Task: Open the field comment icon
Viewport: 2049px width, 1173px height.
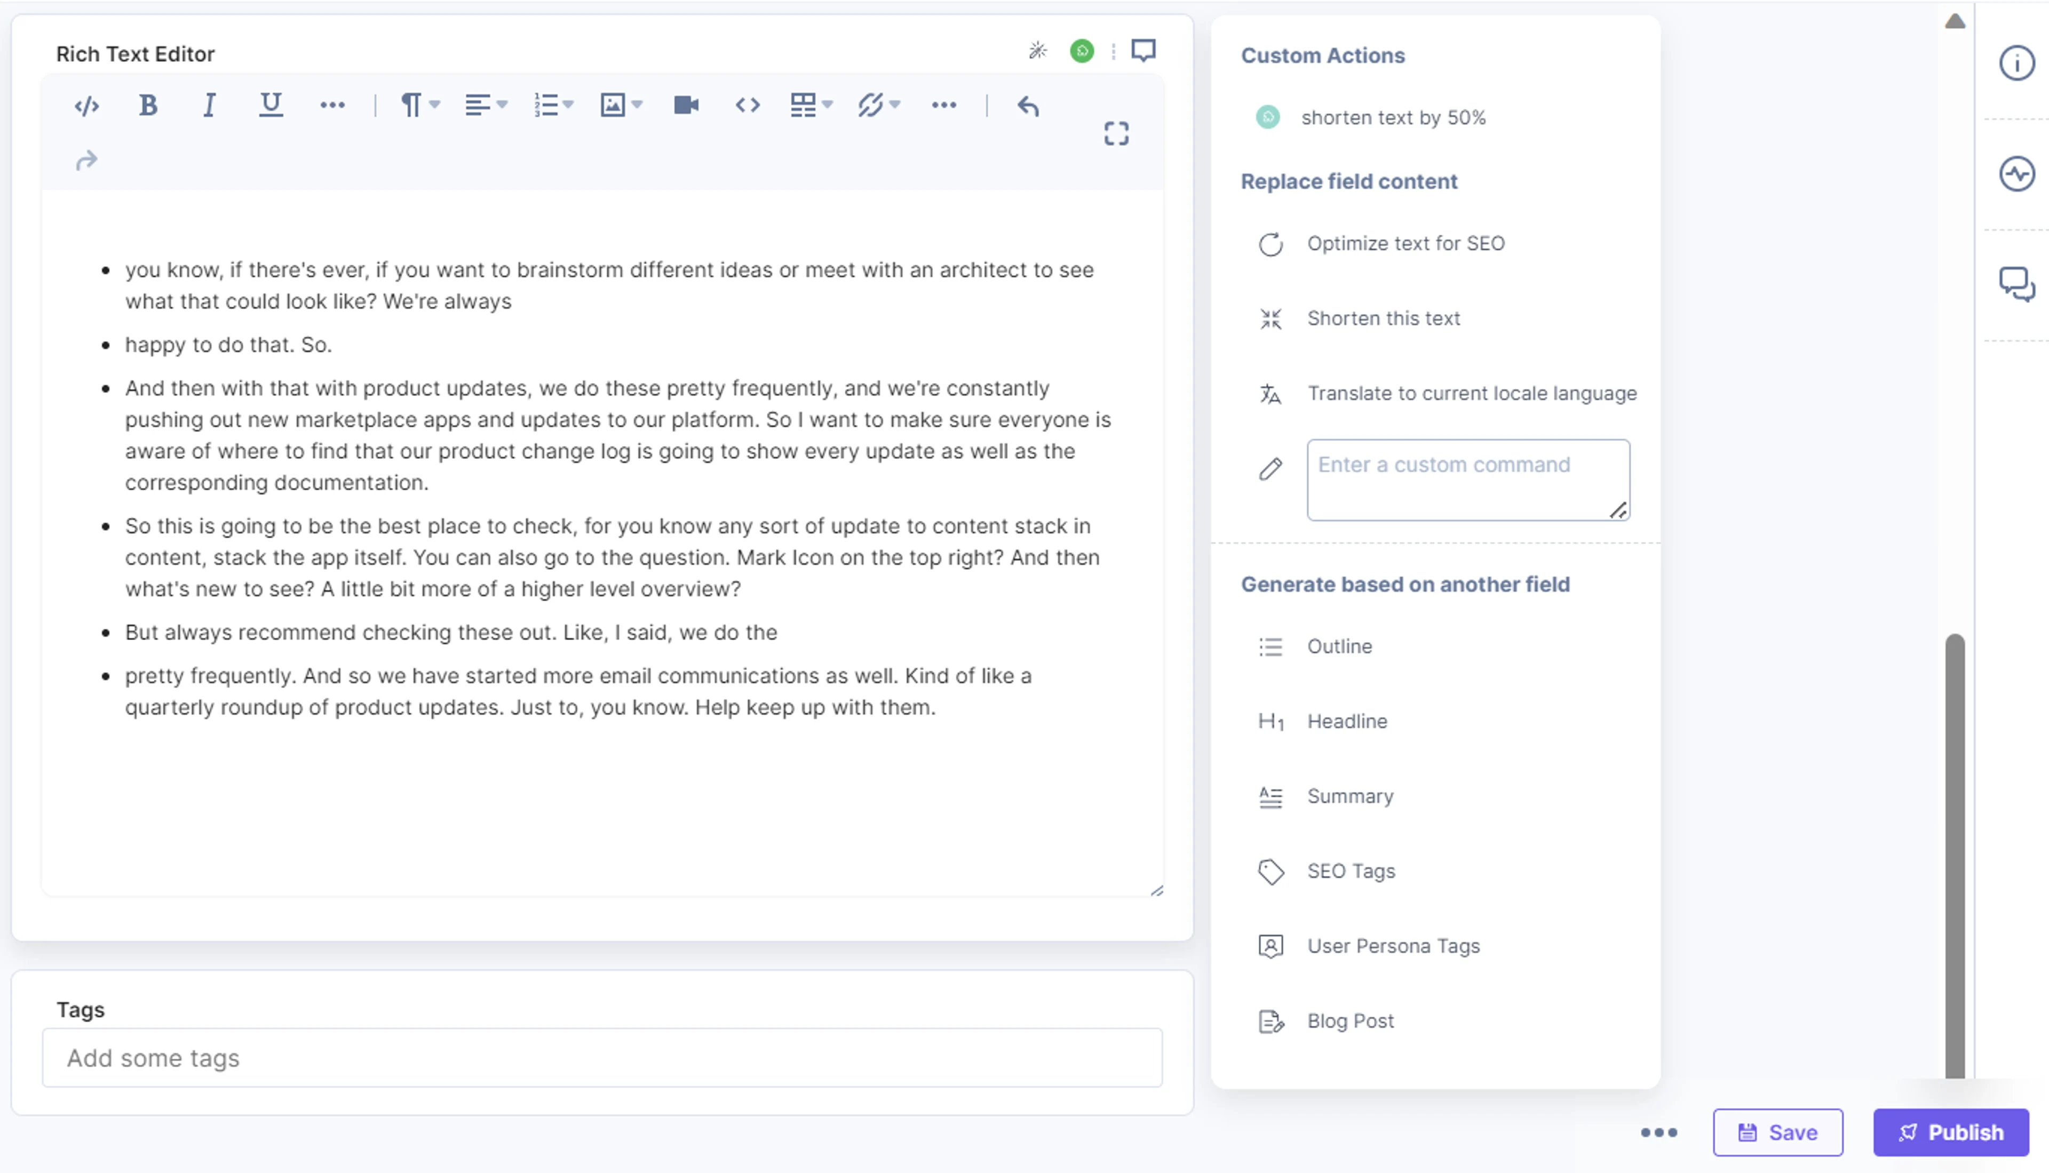Action: (1143, 51)
